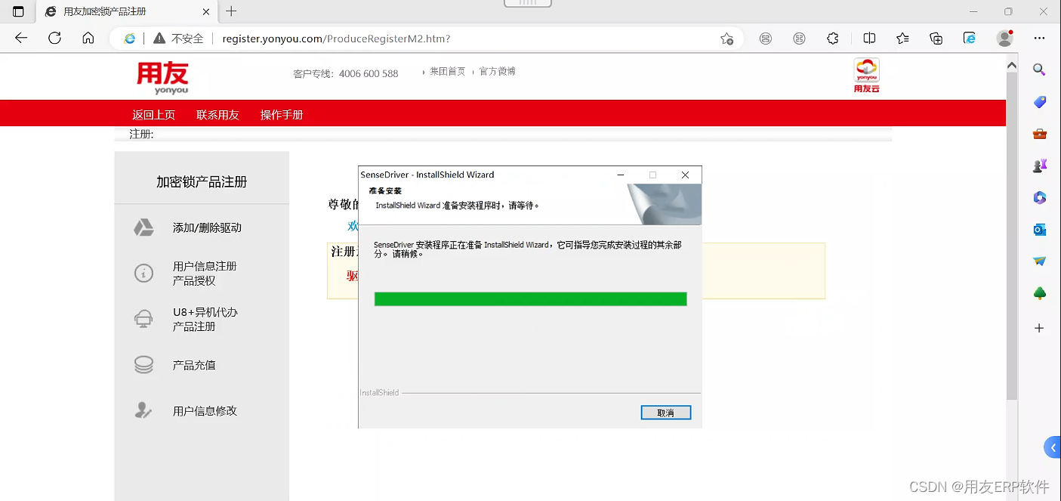The height and width of the screenshot is (501, 1061).
Task: Open the sidebar tools briefcase icon
Action: click(1040, 134)
